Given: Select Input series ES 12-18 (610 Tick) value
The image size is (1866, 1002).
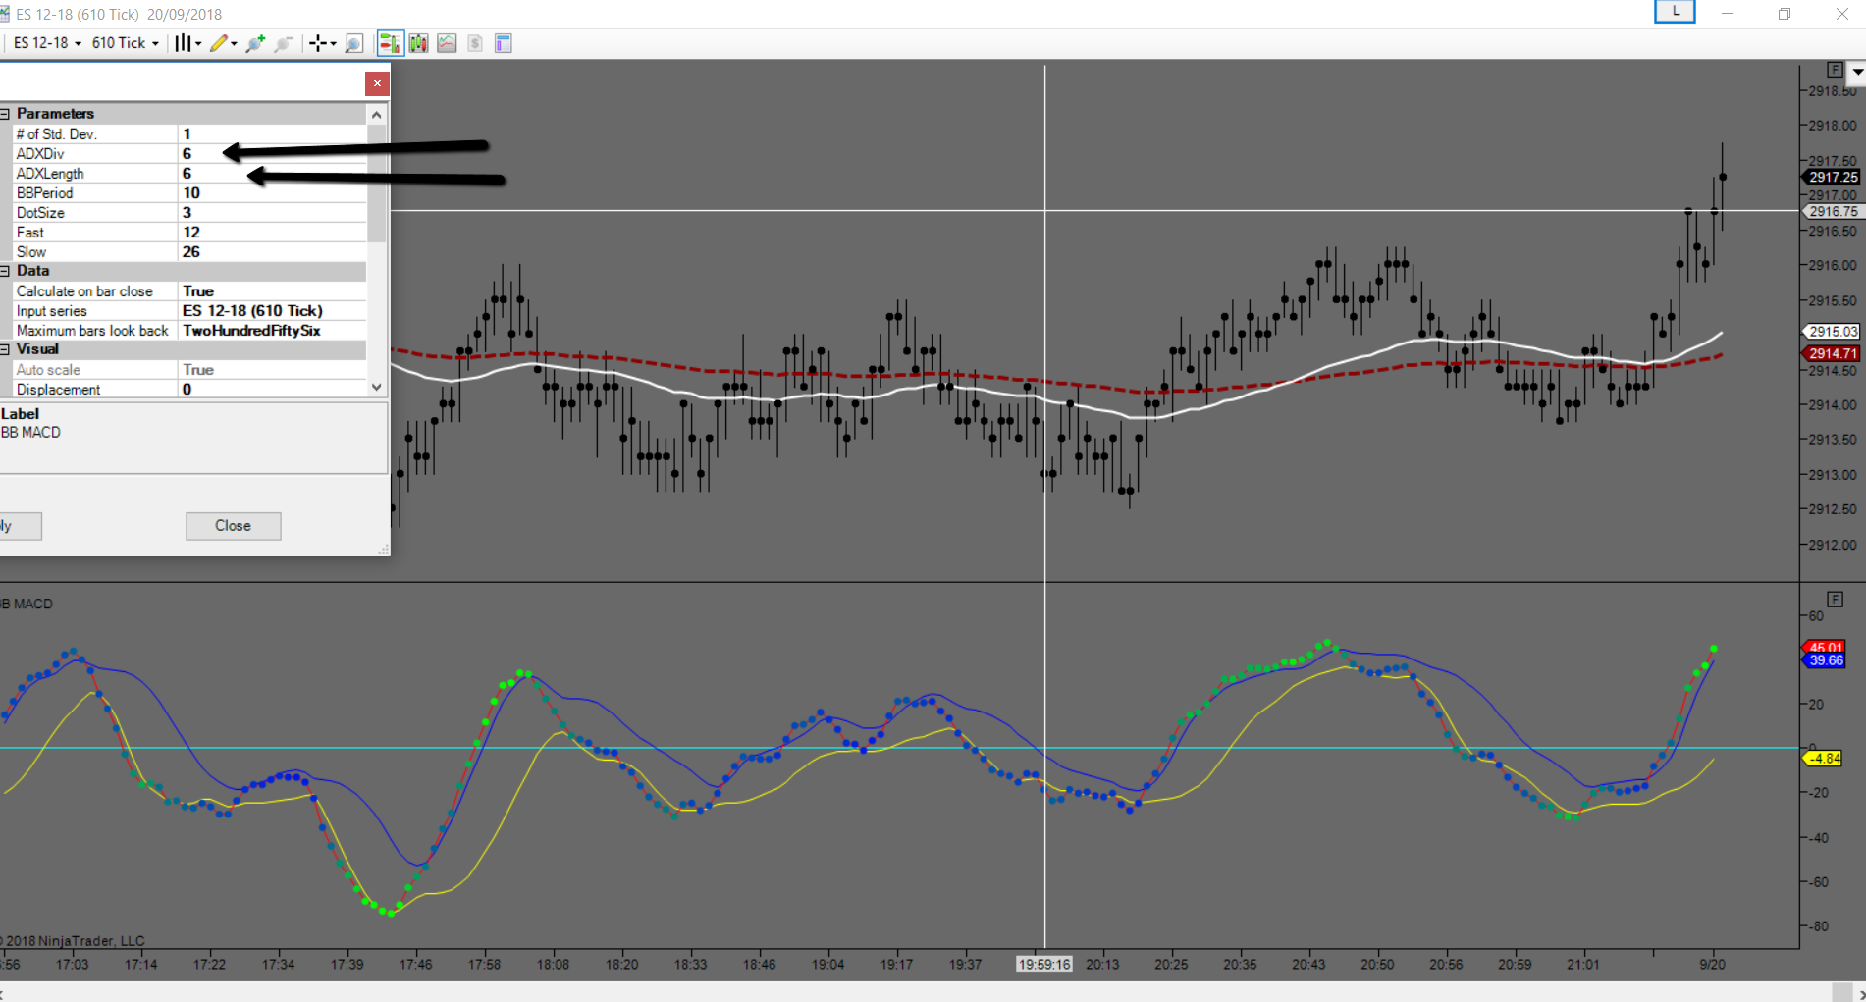Looking at the screenshot, I should [x=272, y=310].
